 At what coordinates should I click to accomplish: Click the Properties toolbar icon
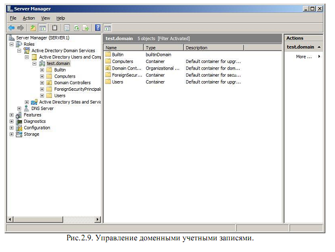(67, 28)
